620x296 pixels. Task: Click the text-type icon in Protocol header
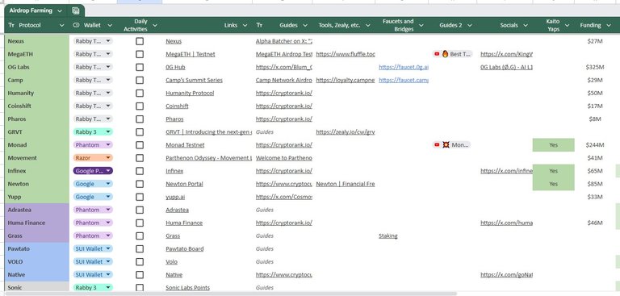pos(11,25)
